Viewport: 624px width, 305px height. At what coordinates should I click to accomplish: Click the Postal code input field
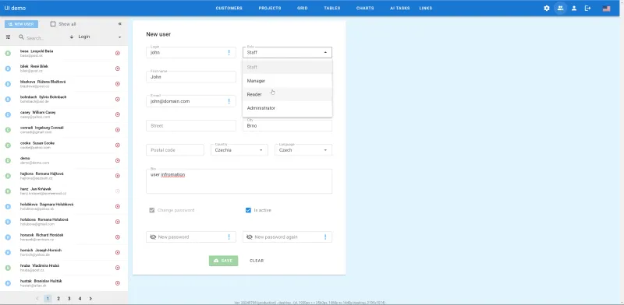(x=175, y=150)
